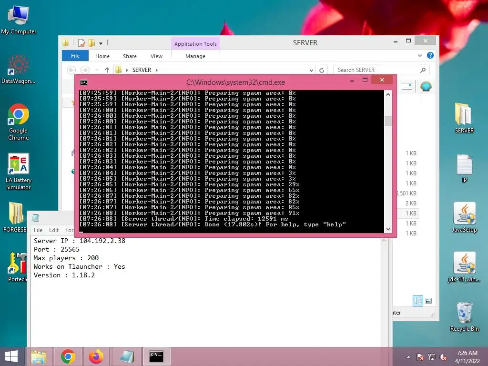Open Action Center flag tray icon

(x=420, y=357)
